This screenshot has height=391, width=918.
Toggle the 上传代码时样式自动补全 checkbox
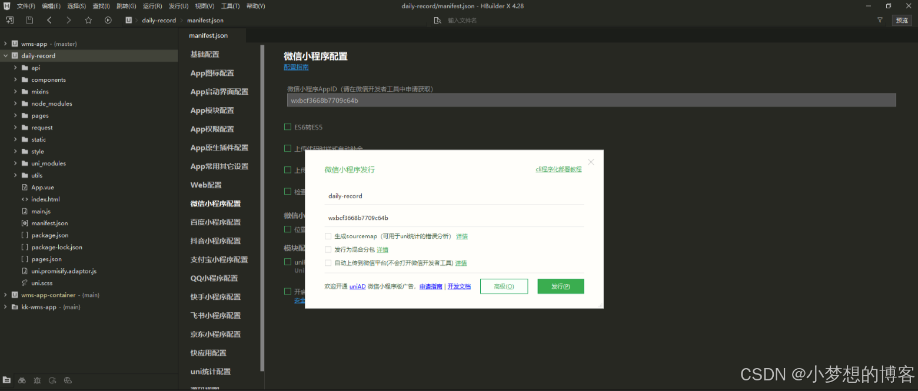[288, 148]
